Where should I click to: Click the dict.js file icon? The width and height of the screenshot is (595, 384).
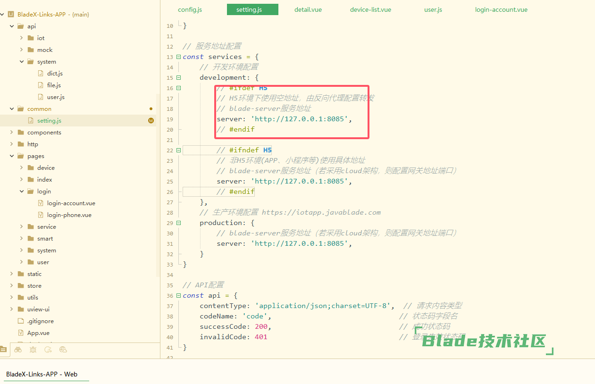(41, 74)
